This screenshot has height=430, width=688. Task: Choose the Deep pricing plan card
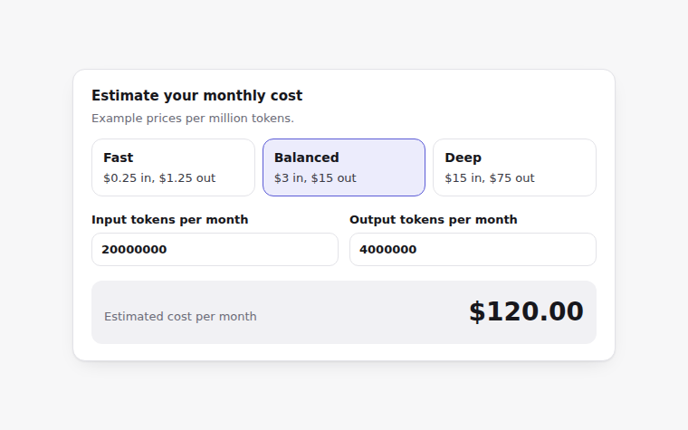[x=514, y=167]
